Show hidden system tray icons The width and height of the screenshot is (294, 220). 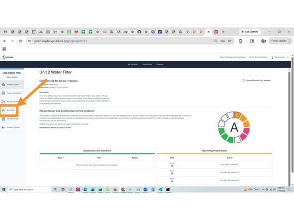pyautogui.click(x=263, y=189)
